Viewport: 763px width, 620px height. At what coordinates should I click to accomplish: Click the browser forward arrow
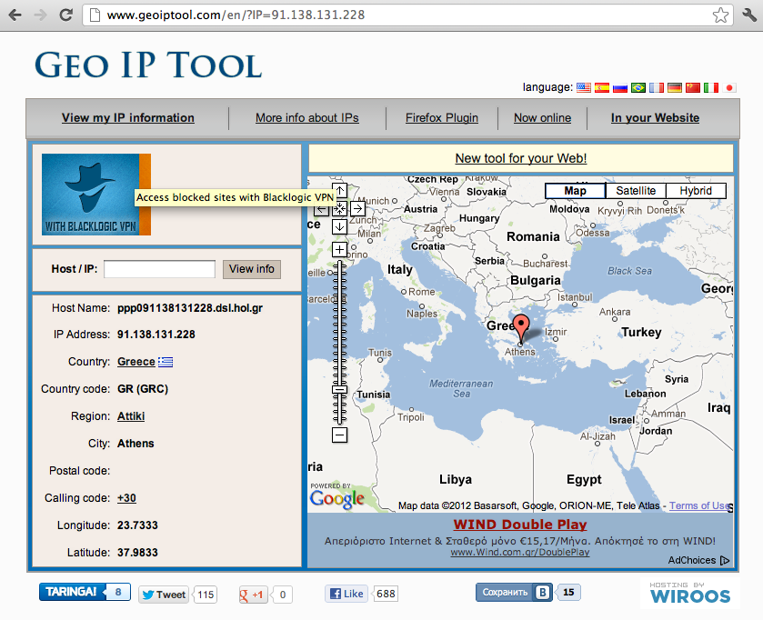[40, 15]
